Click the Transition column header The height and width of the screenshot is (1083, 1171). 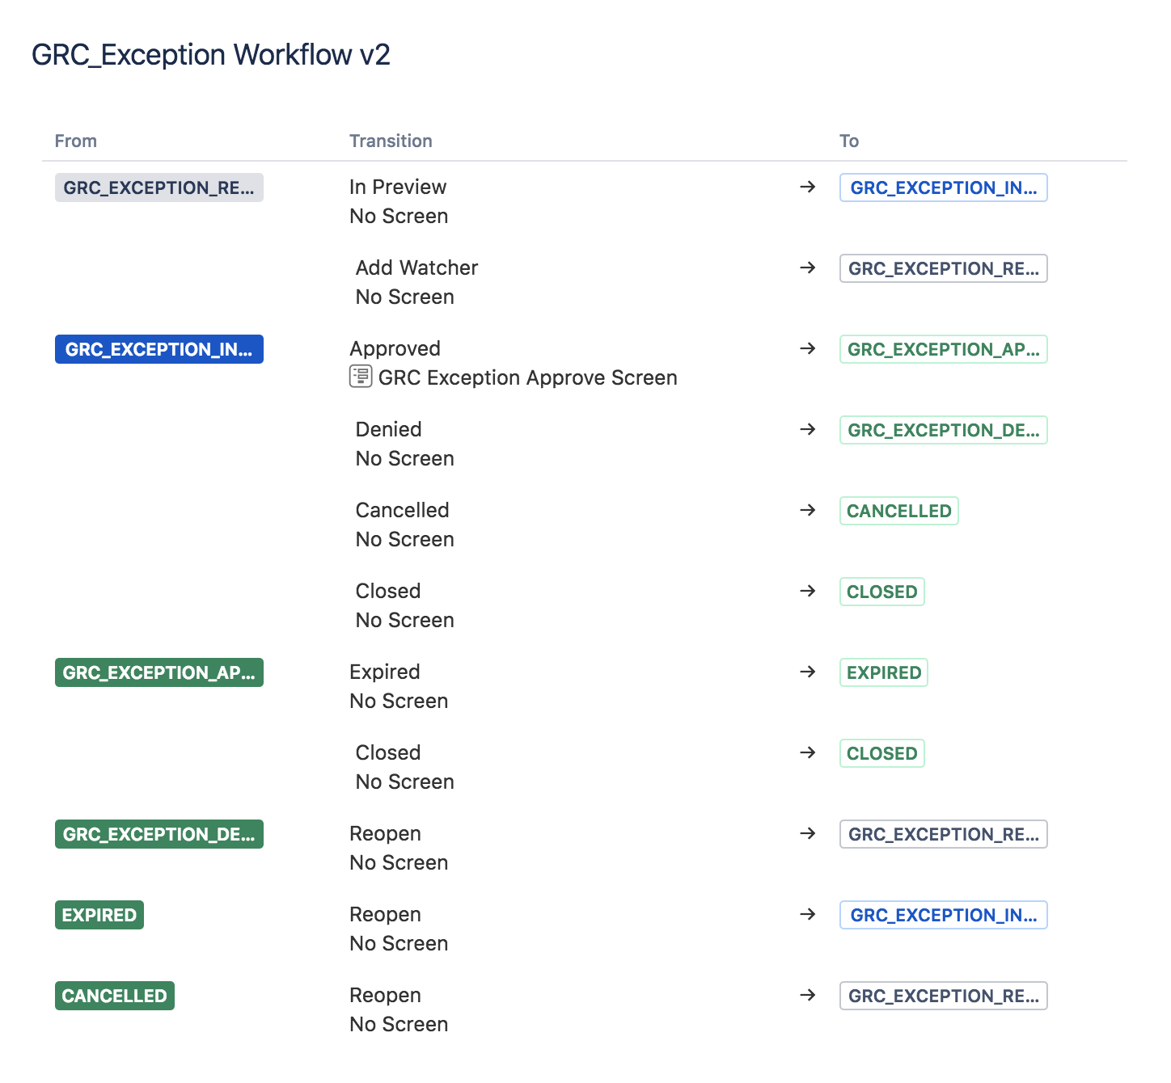[391, 141]
